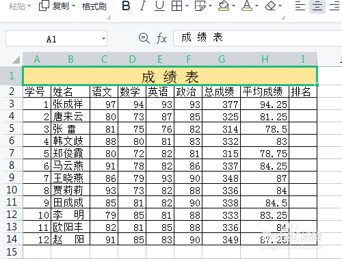The height and width of the screenshot is (259, 342).
Task: Click Format Painter 格式刷
Action: coord(94,6)
